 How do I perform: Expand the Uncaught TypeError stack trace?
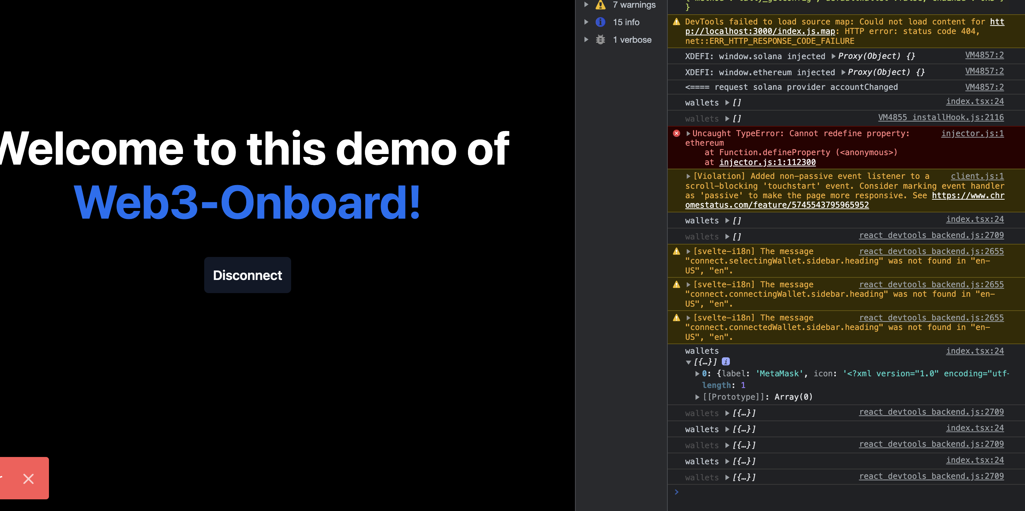(688, 134)
